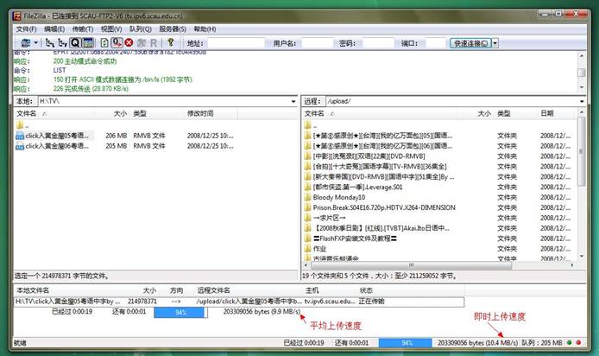Select file click入黄金屋06粤语 icon

pos(20,146)
